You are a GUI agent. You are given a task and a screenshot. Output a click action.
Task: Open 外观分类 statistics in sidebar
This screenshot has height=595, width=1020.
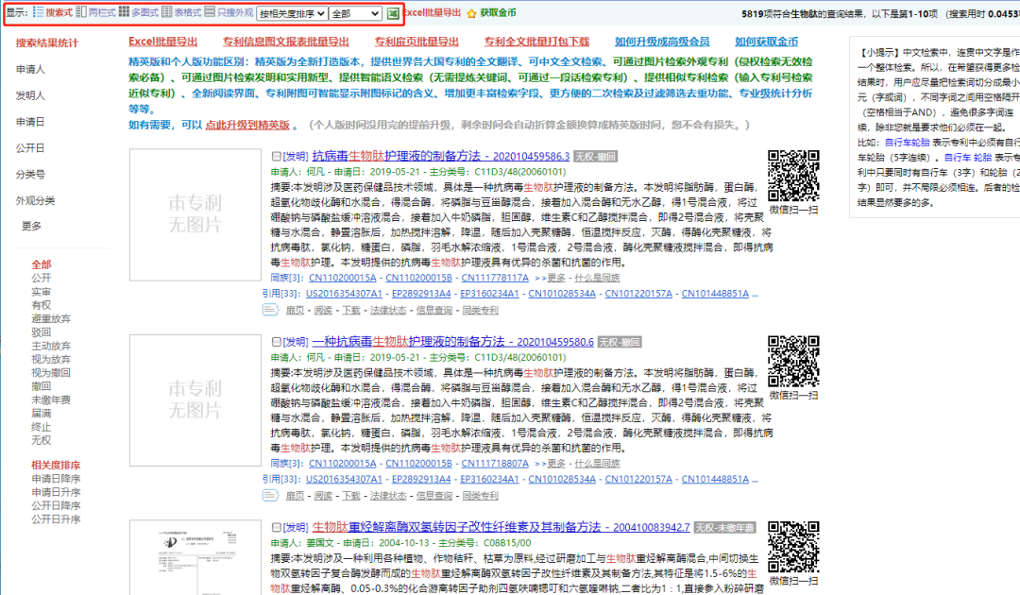pyautogui.click(x=35, y=201)
